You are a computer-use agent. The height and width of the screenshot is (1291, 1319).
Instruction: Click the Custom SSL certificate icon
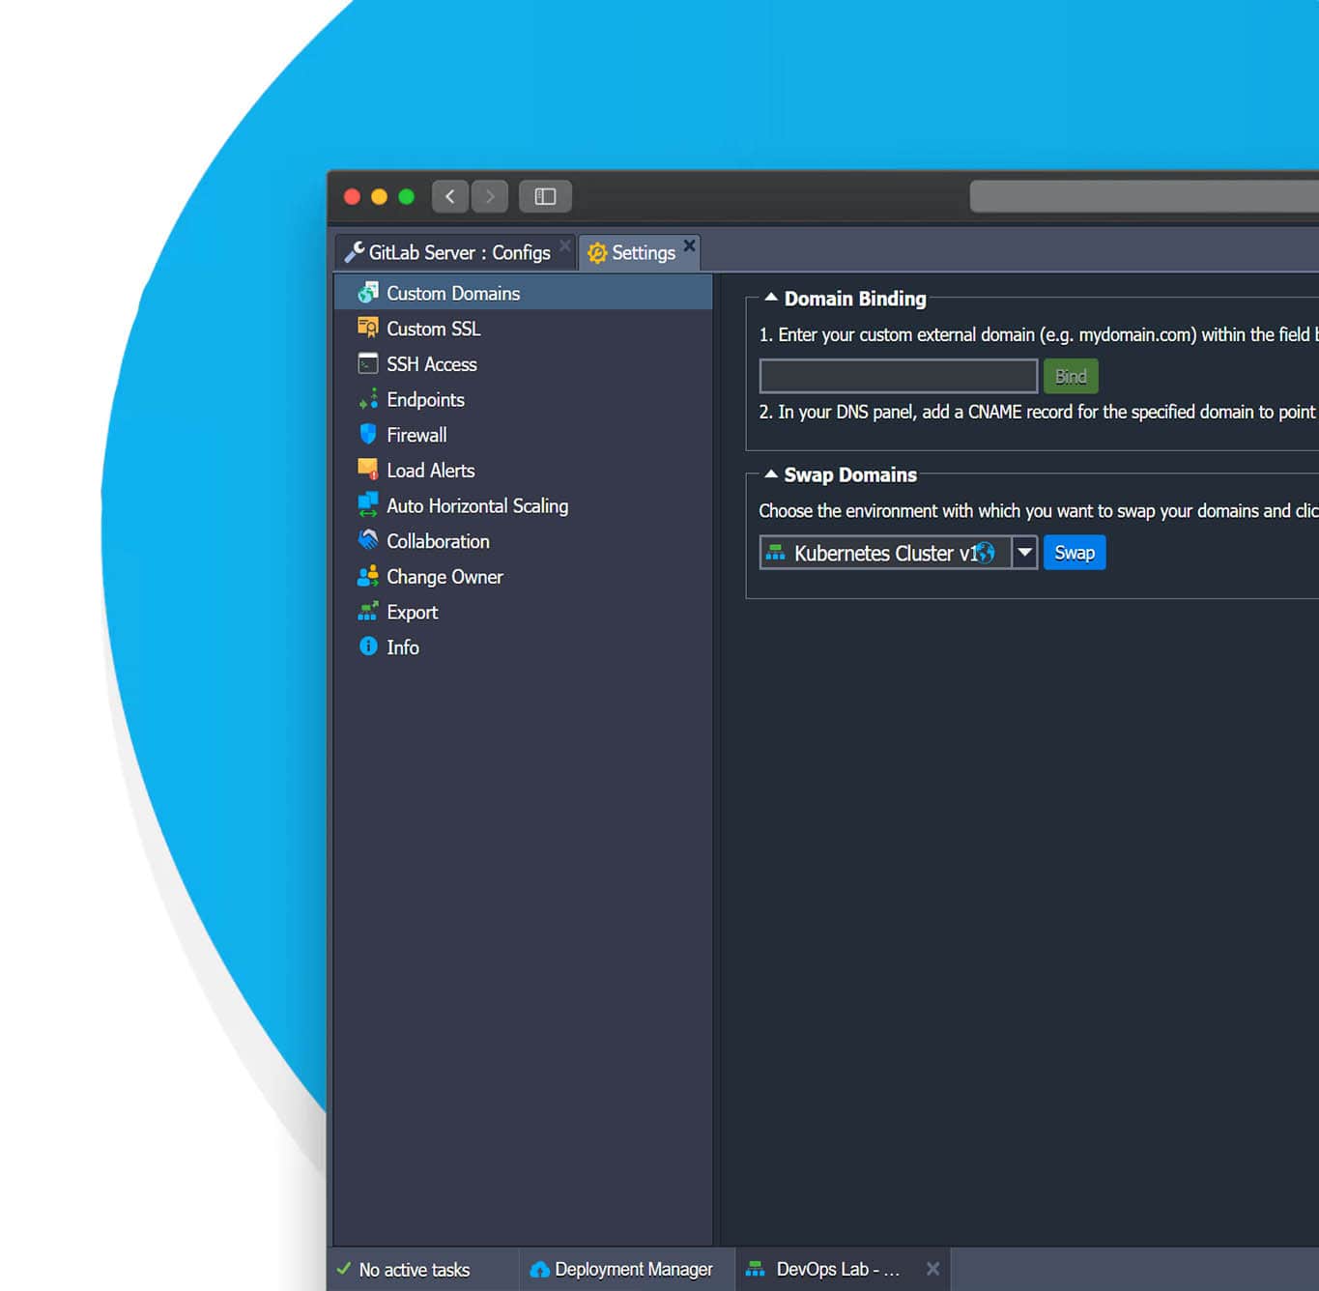pyautogui.click(x=368, y=328)
